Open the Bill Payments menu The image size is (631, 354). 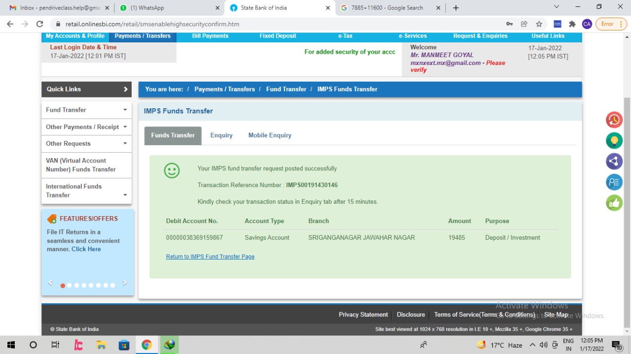click(210, 36)
